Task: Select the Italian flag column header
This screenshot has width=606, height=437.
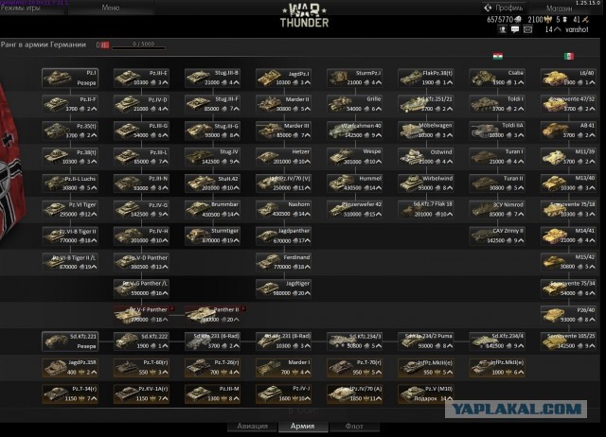Action: (x=569, y=57)
